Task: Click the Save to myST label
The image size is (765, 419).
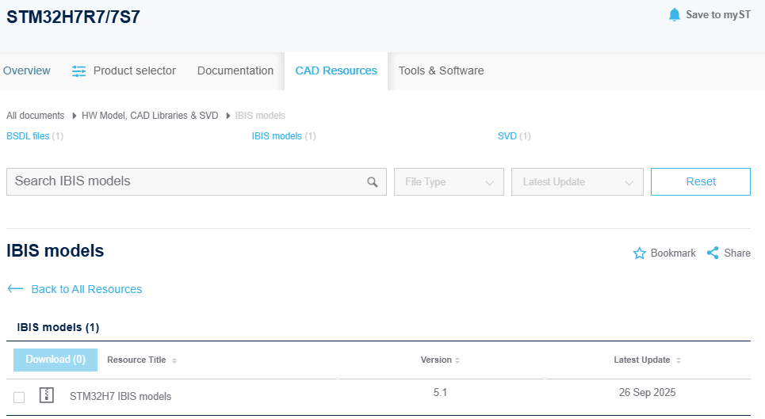Action: click(x=718, y=14)
